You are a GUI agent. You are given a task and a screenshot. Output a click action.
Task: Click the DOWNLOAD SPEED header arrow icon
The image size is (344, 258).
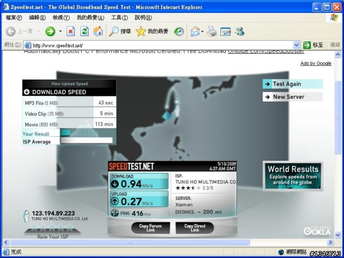click(27, 92)
